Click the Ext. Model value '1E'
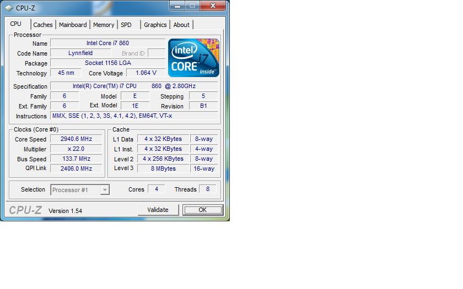This screenshot has width=463, height=289. [135, 106]
